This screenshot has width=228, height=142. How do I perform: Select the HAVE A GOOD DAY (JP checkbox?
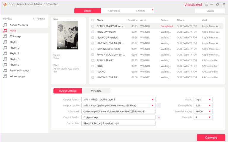(93, 55)
